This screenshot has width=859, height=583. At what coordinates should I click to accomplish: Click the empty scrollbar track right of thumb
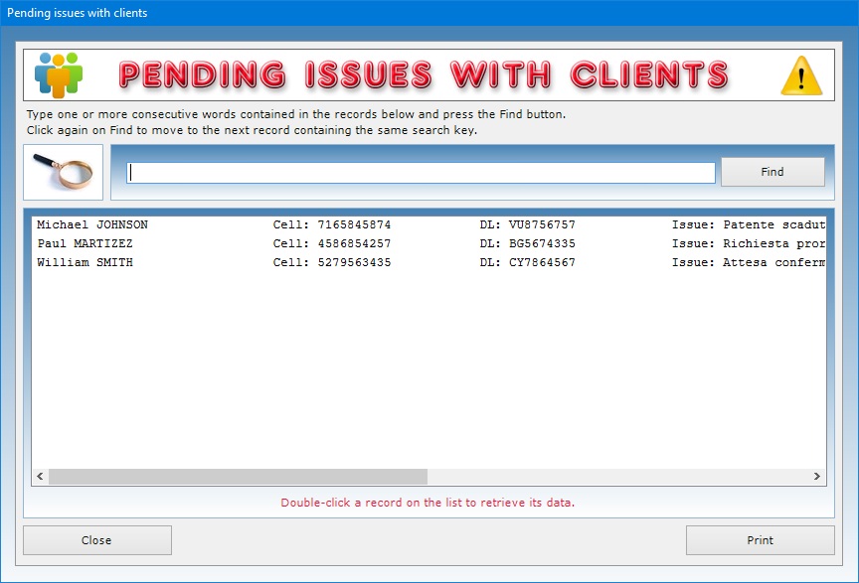pos(616,477)
